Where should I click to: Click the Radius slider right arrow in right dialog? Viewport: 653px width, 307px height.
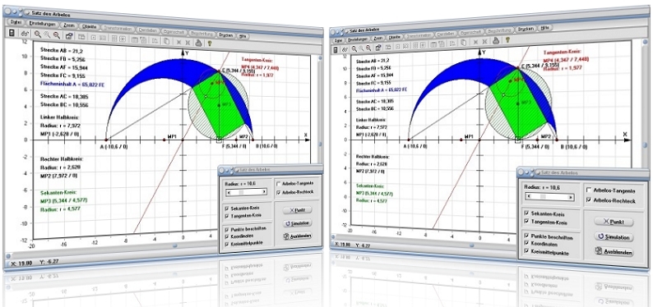pyautogui.click(x=571, y=197)
